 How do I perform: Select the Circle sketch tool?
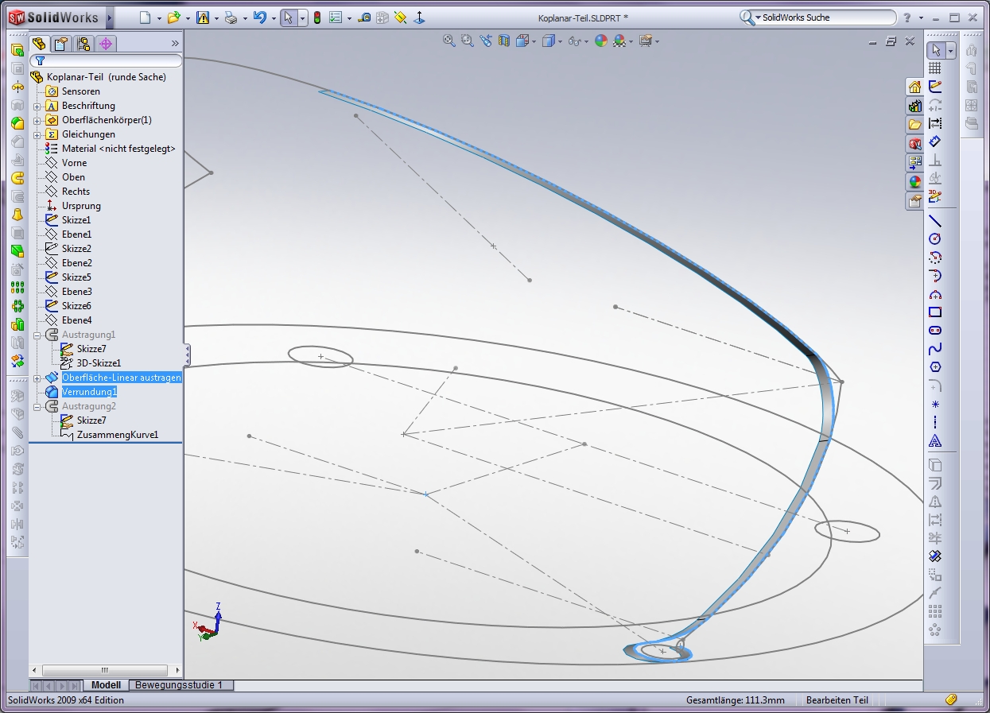point(935,238)
